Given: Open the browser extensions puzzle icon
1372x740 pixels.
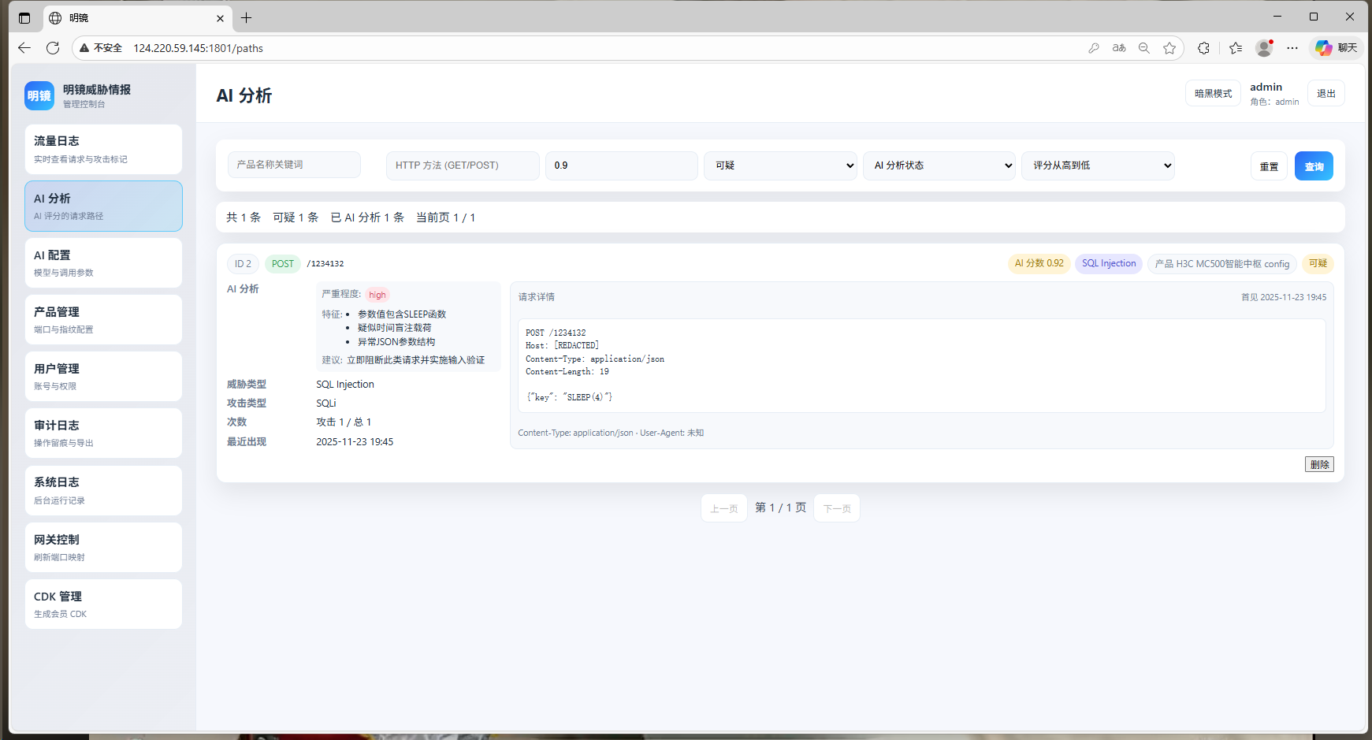Looking at the screenshot, I should [1203, 48].
